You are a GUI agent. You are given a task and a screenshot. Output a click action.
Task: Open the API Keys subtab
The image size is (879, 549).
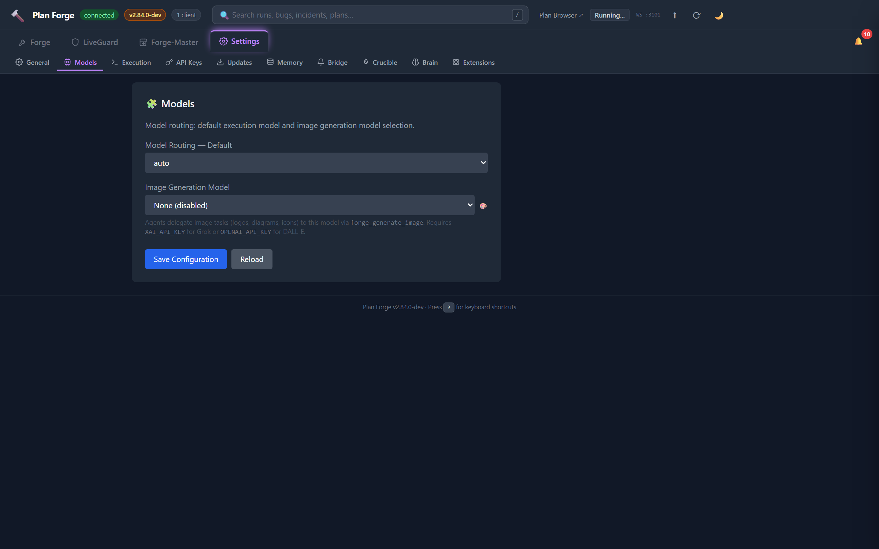coord(184,63)
